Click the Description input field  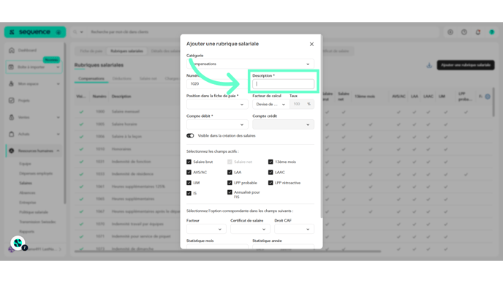[x=283, y=84]
